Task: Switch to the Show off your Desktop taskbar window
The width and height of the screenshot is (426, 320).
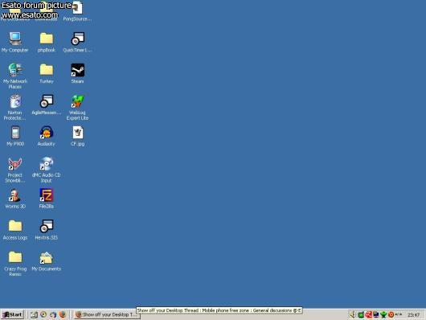Action: click(106, 314)
